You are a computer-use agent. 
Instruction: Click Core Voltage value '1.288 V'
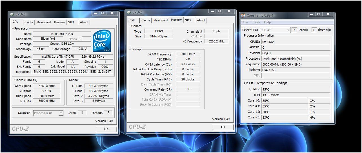81,49
